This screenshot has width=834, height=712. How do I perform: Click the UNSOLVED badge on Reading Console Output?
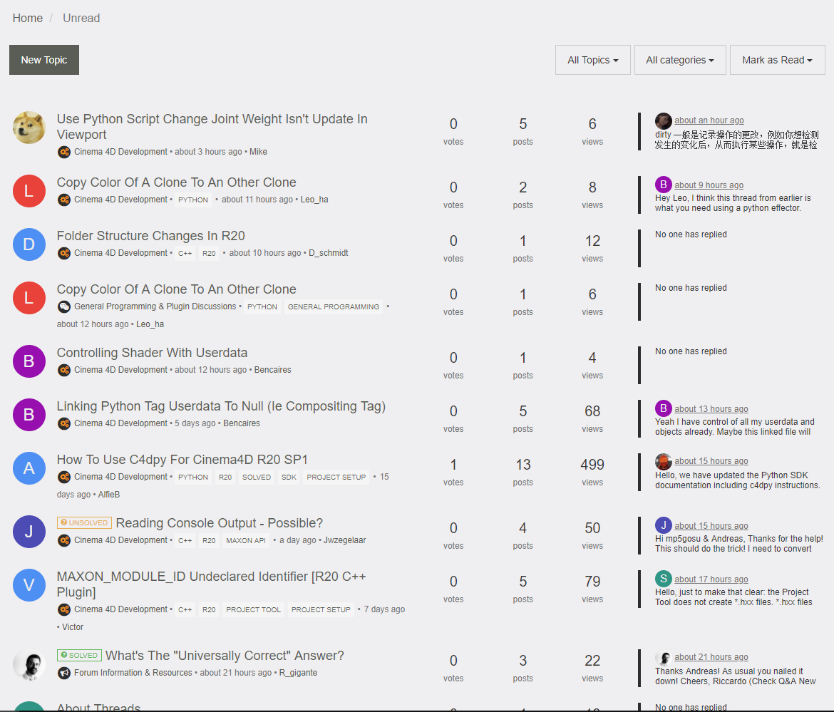coord(84,523)
